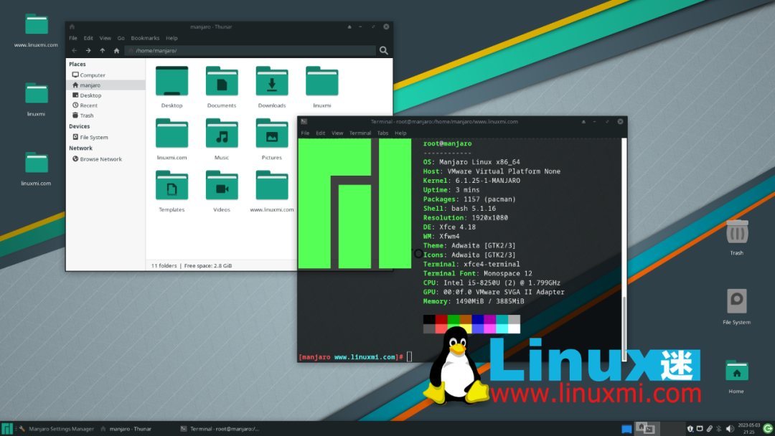Image resolution: width=775 pixels, height=436 pixels.
Task: Click the workspace switcher thumbnail
Action: point(646,429)
